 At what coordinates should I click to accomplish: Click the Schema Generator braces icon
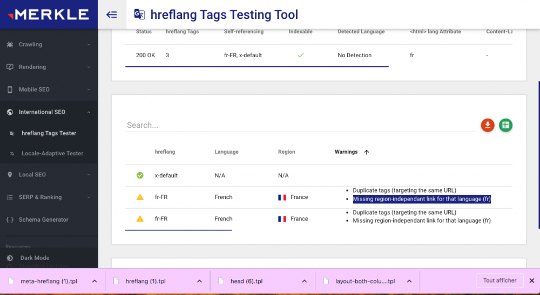[10, 219]
